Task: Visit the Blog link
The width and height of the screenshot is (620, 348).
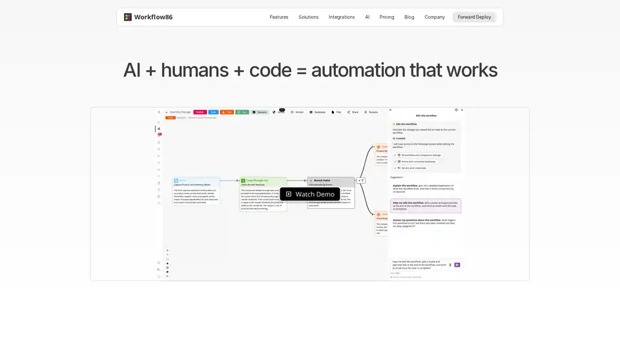Action: tap(409, 17)
